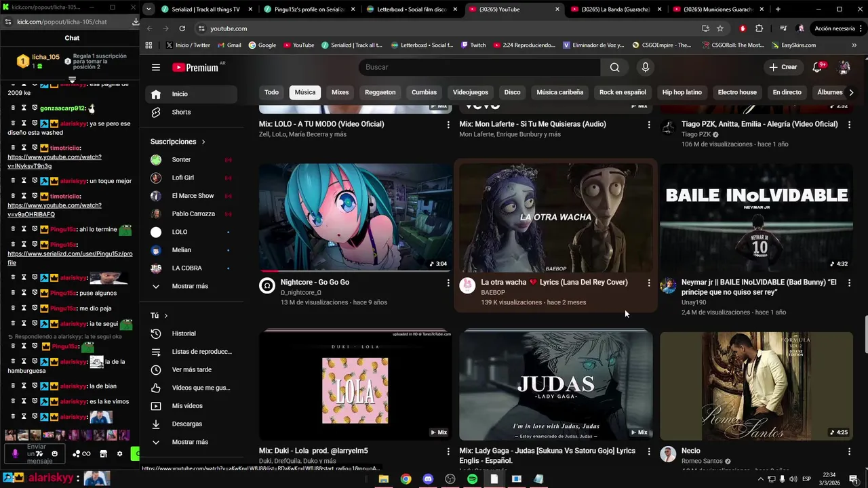This screenshot has height=488, width=868.
Task: Open Chrome extensions puzzle icon
Action: [759, 28]
